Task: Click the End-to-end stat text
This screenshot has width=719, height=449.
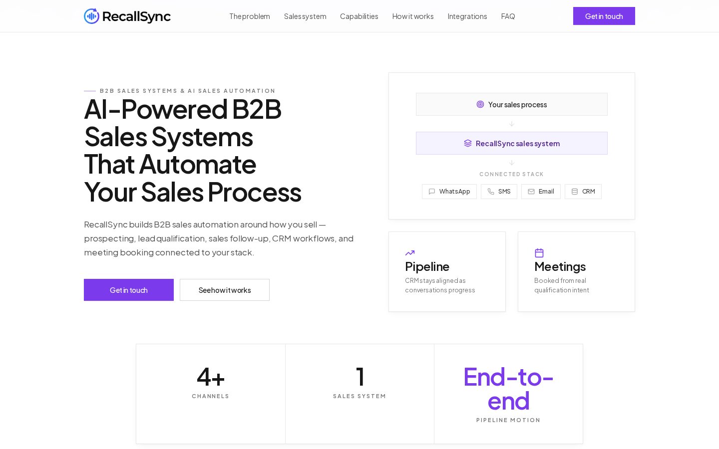Action: pyautogui.click(x=508, y=389)
